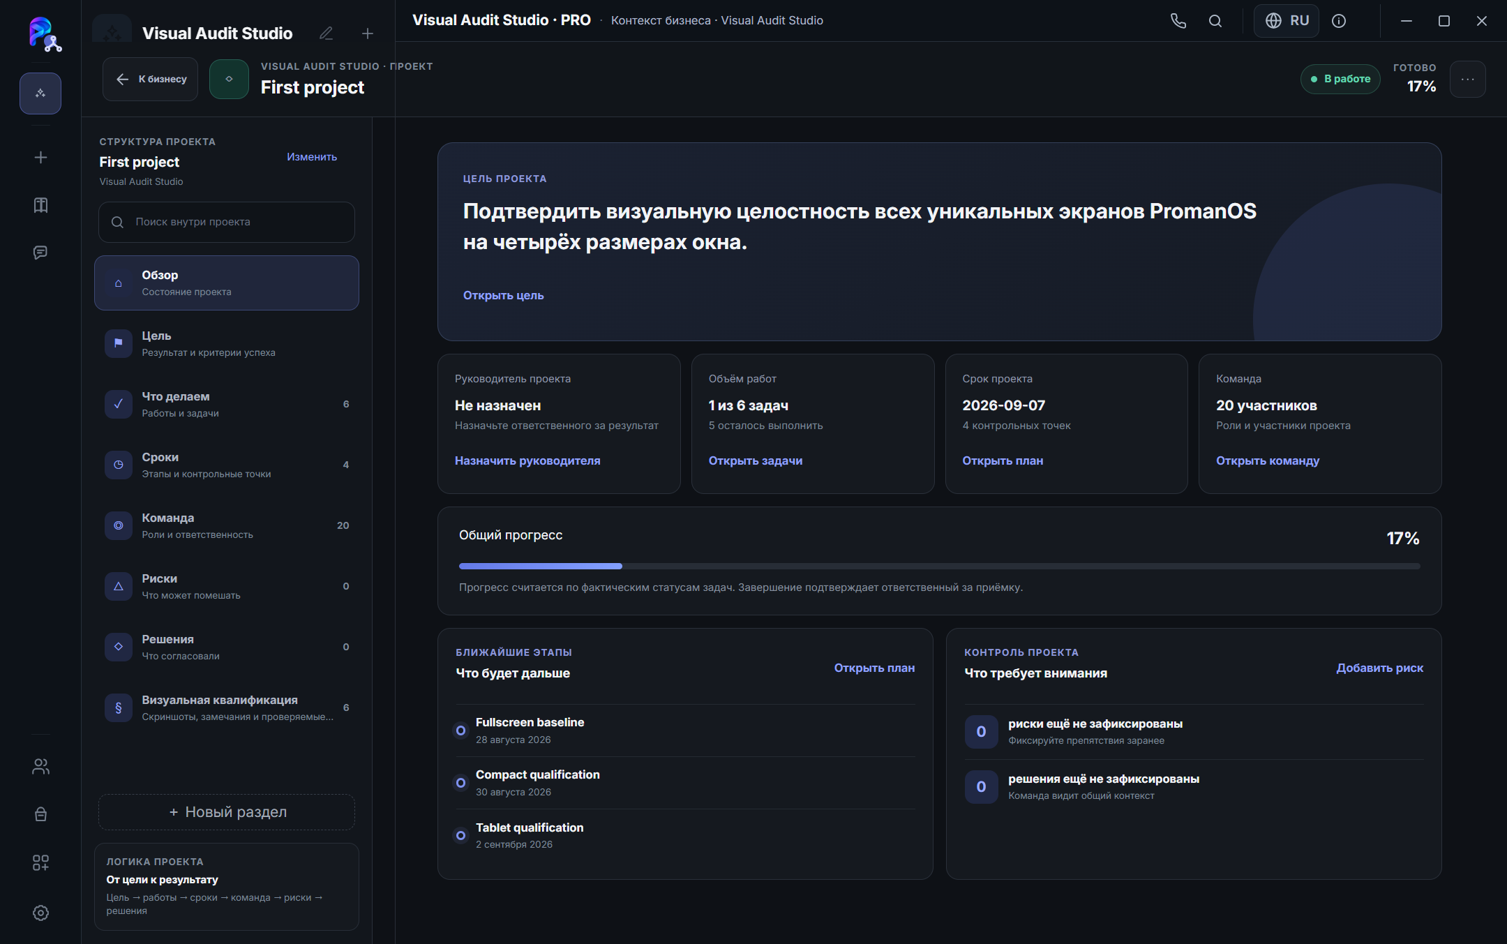Click Открыть команду link

point(1268,460)
